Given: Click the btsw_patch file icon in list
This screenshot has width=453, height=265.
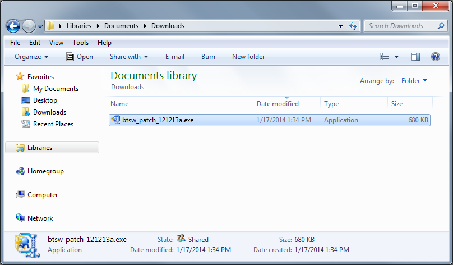Looking at the screenshot, I should click(115, 120).
